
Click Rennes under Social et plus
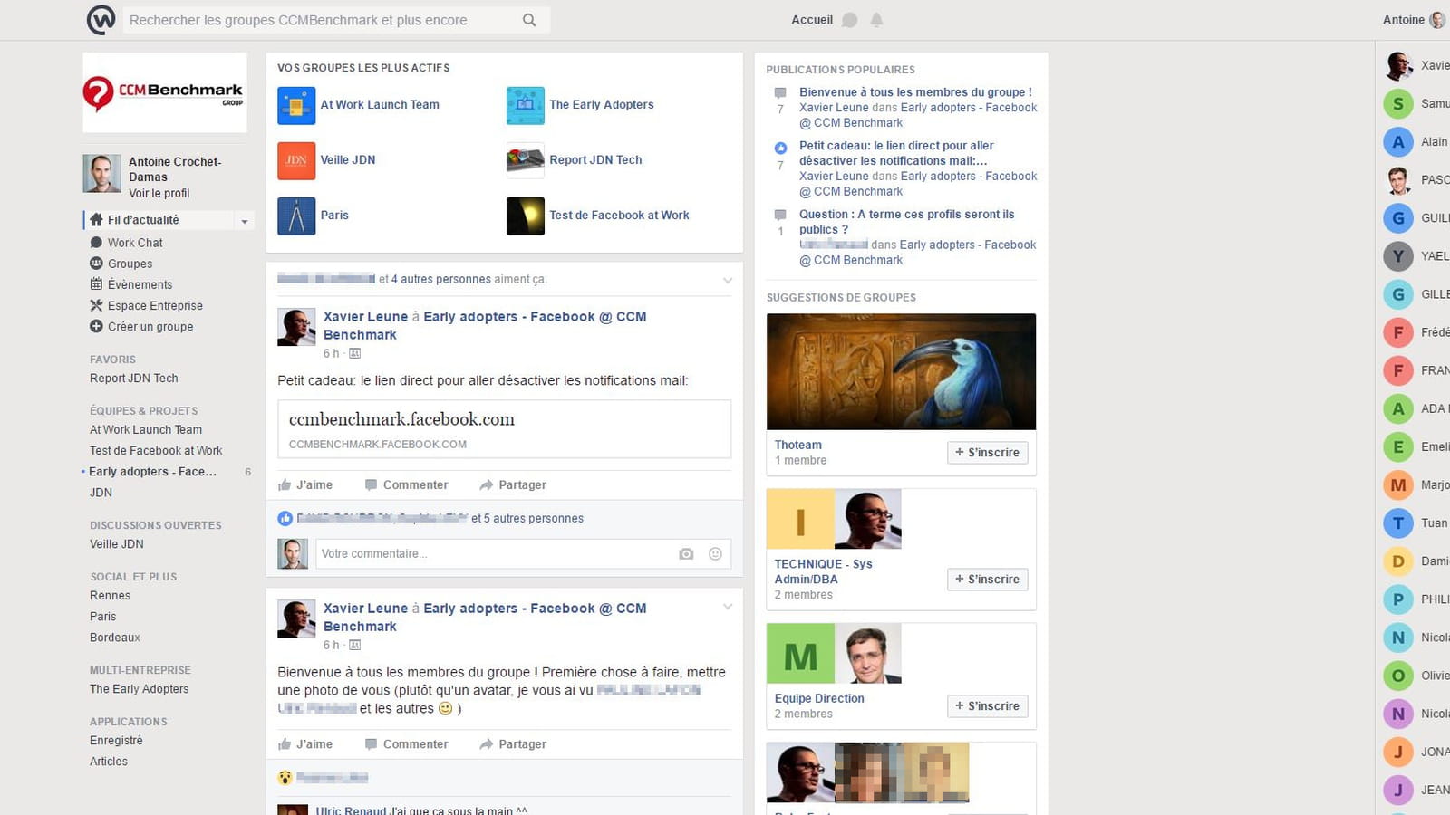pos(110,596)
